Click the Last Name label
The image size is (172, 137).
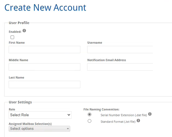tap(16, 78)
